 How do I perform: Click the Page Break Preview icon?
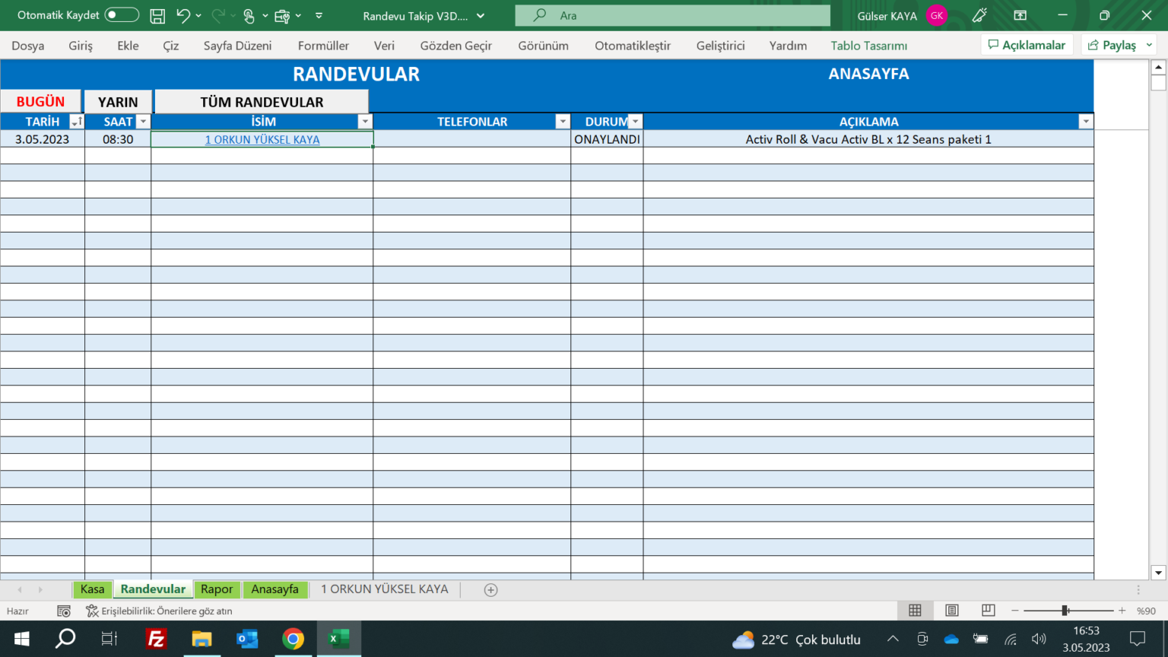click(986, 610)
